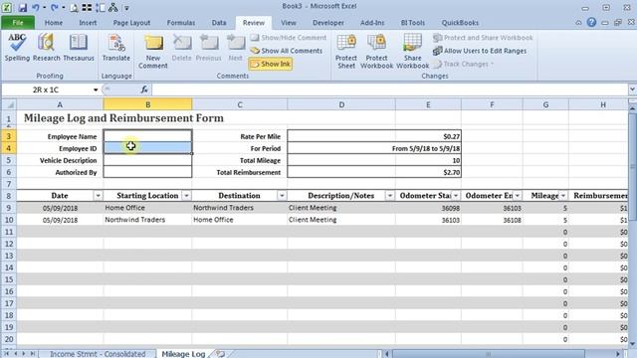
Task: Switch to the Data tab
Action: (219, 23)
